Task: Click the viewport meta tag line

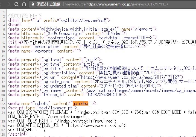Action: click(x=82, y=29)
